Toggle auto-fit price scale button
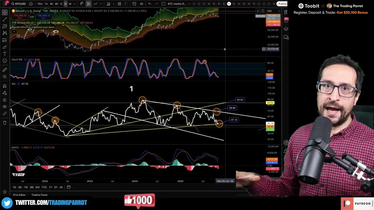 coord(263,11)
